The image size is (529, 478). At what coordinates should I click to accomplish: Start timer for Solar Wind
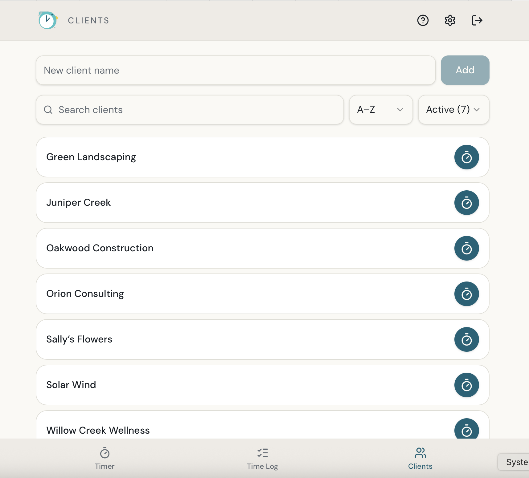pyautogui.click(x=467, y=385)
